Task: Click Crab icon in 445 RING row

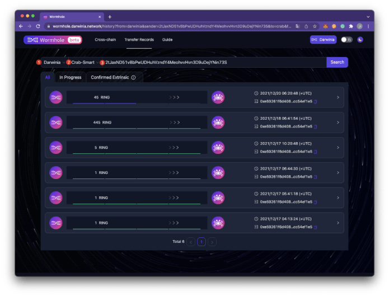Action: coord(218,123)
